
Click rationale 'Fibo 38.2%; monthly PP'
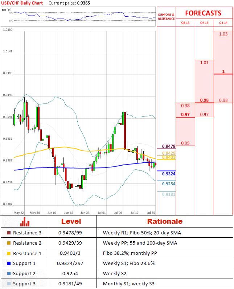point(130,253)
